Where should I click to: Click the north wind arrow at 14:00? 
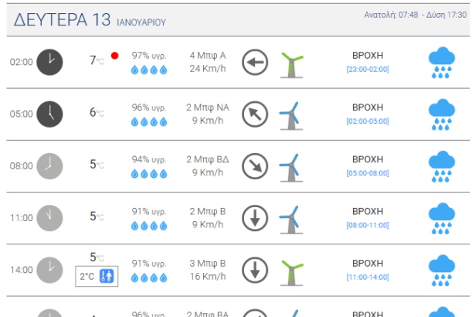[x=255, y=270]
